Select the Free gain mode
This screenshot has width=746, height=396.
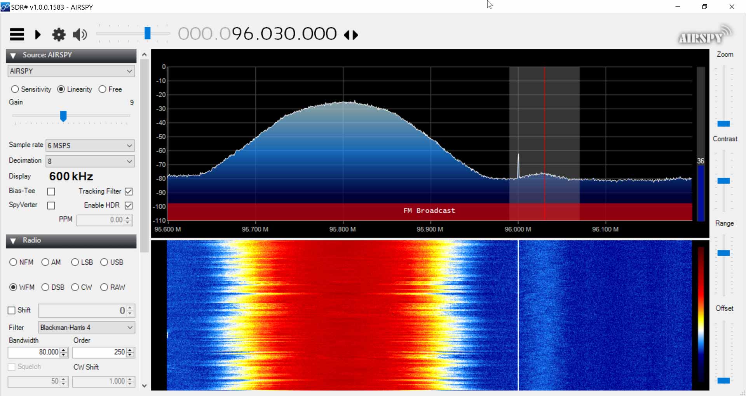[x=102, y=89]
